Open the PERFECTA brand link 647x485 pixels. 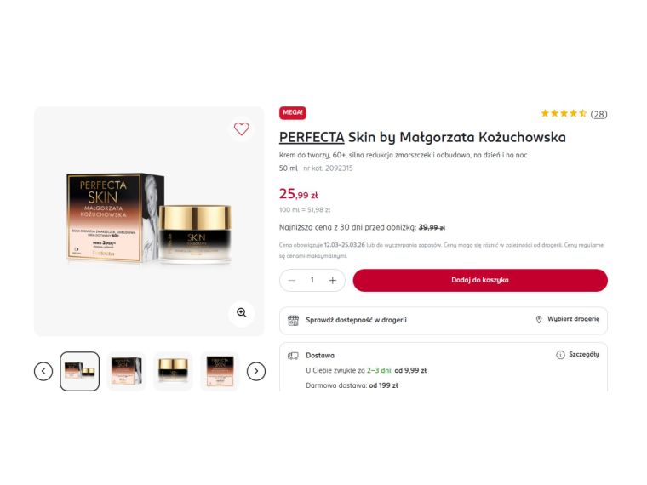point(312,137)
